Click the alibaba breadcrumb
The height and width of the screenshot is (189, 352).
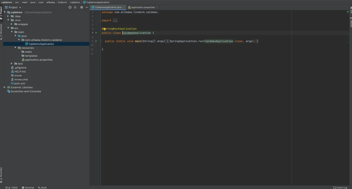[x=51, y=2]
